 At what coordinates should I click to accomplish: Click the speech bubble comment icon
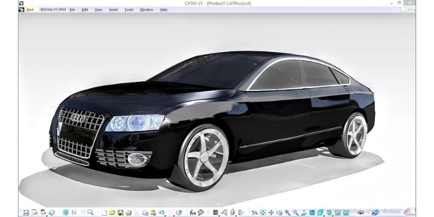pos(201,213)
